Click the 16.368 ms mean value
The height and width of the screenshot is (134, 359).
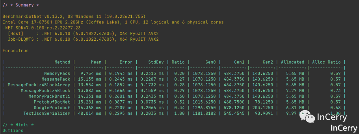coord(89,108)
